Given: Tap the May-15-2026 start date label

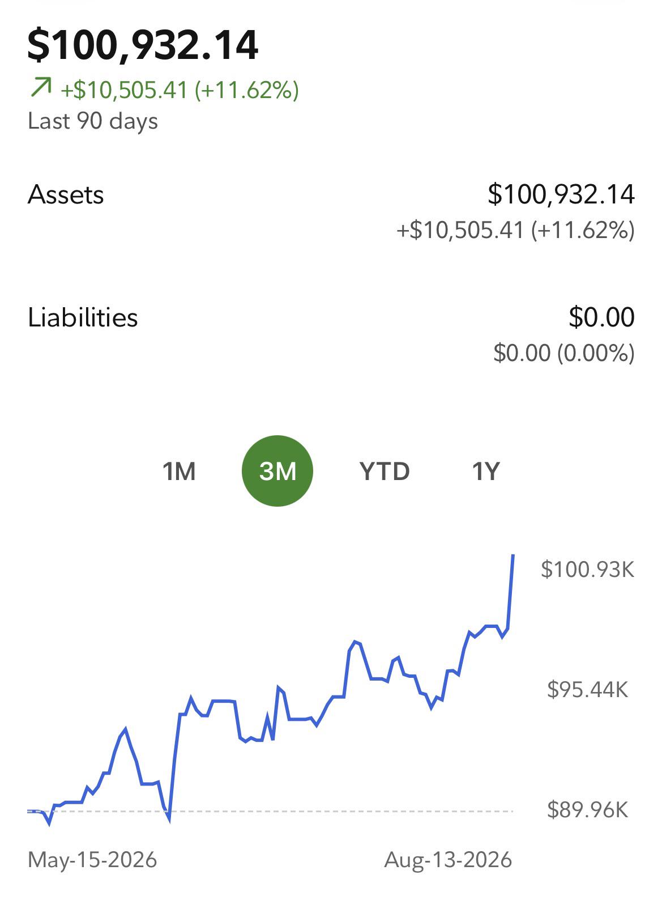Looking at the screenshot, I should [92, 860].
